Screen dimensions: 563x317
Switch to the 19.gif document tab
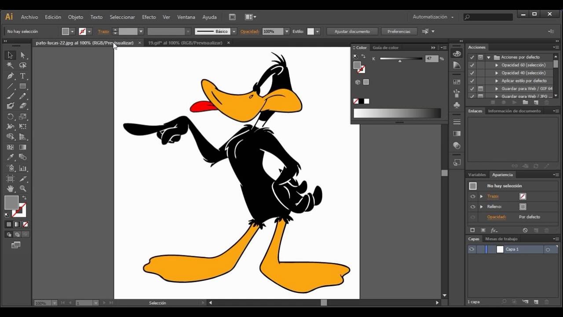185,43
